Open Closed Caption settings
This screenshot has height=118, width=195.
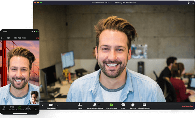point(144,106)
